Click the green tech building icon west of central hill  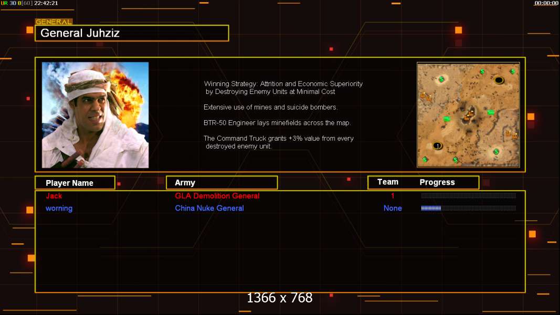[447, 119]
